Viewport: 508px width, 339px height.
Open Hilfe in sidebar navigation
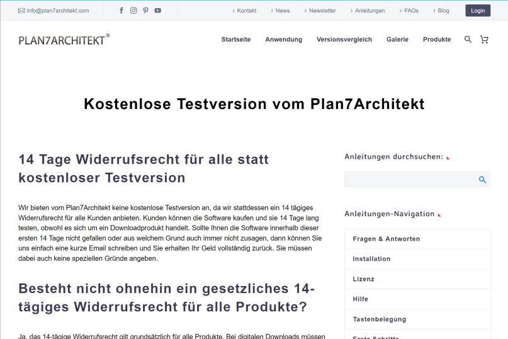417,299
